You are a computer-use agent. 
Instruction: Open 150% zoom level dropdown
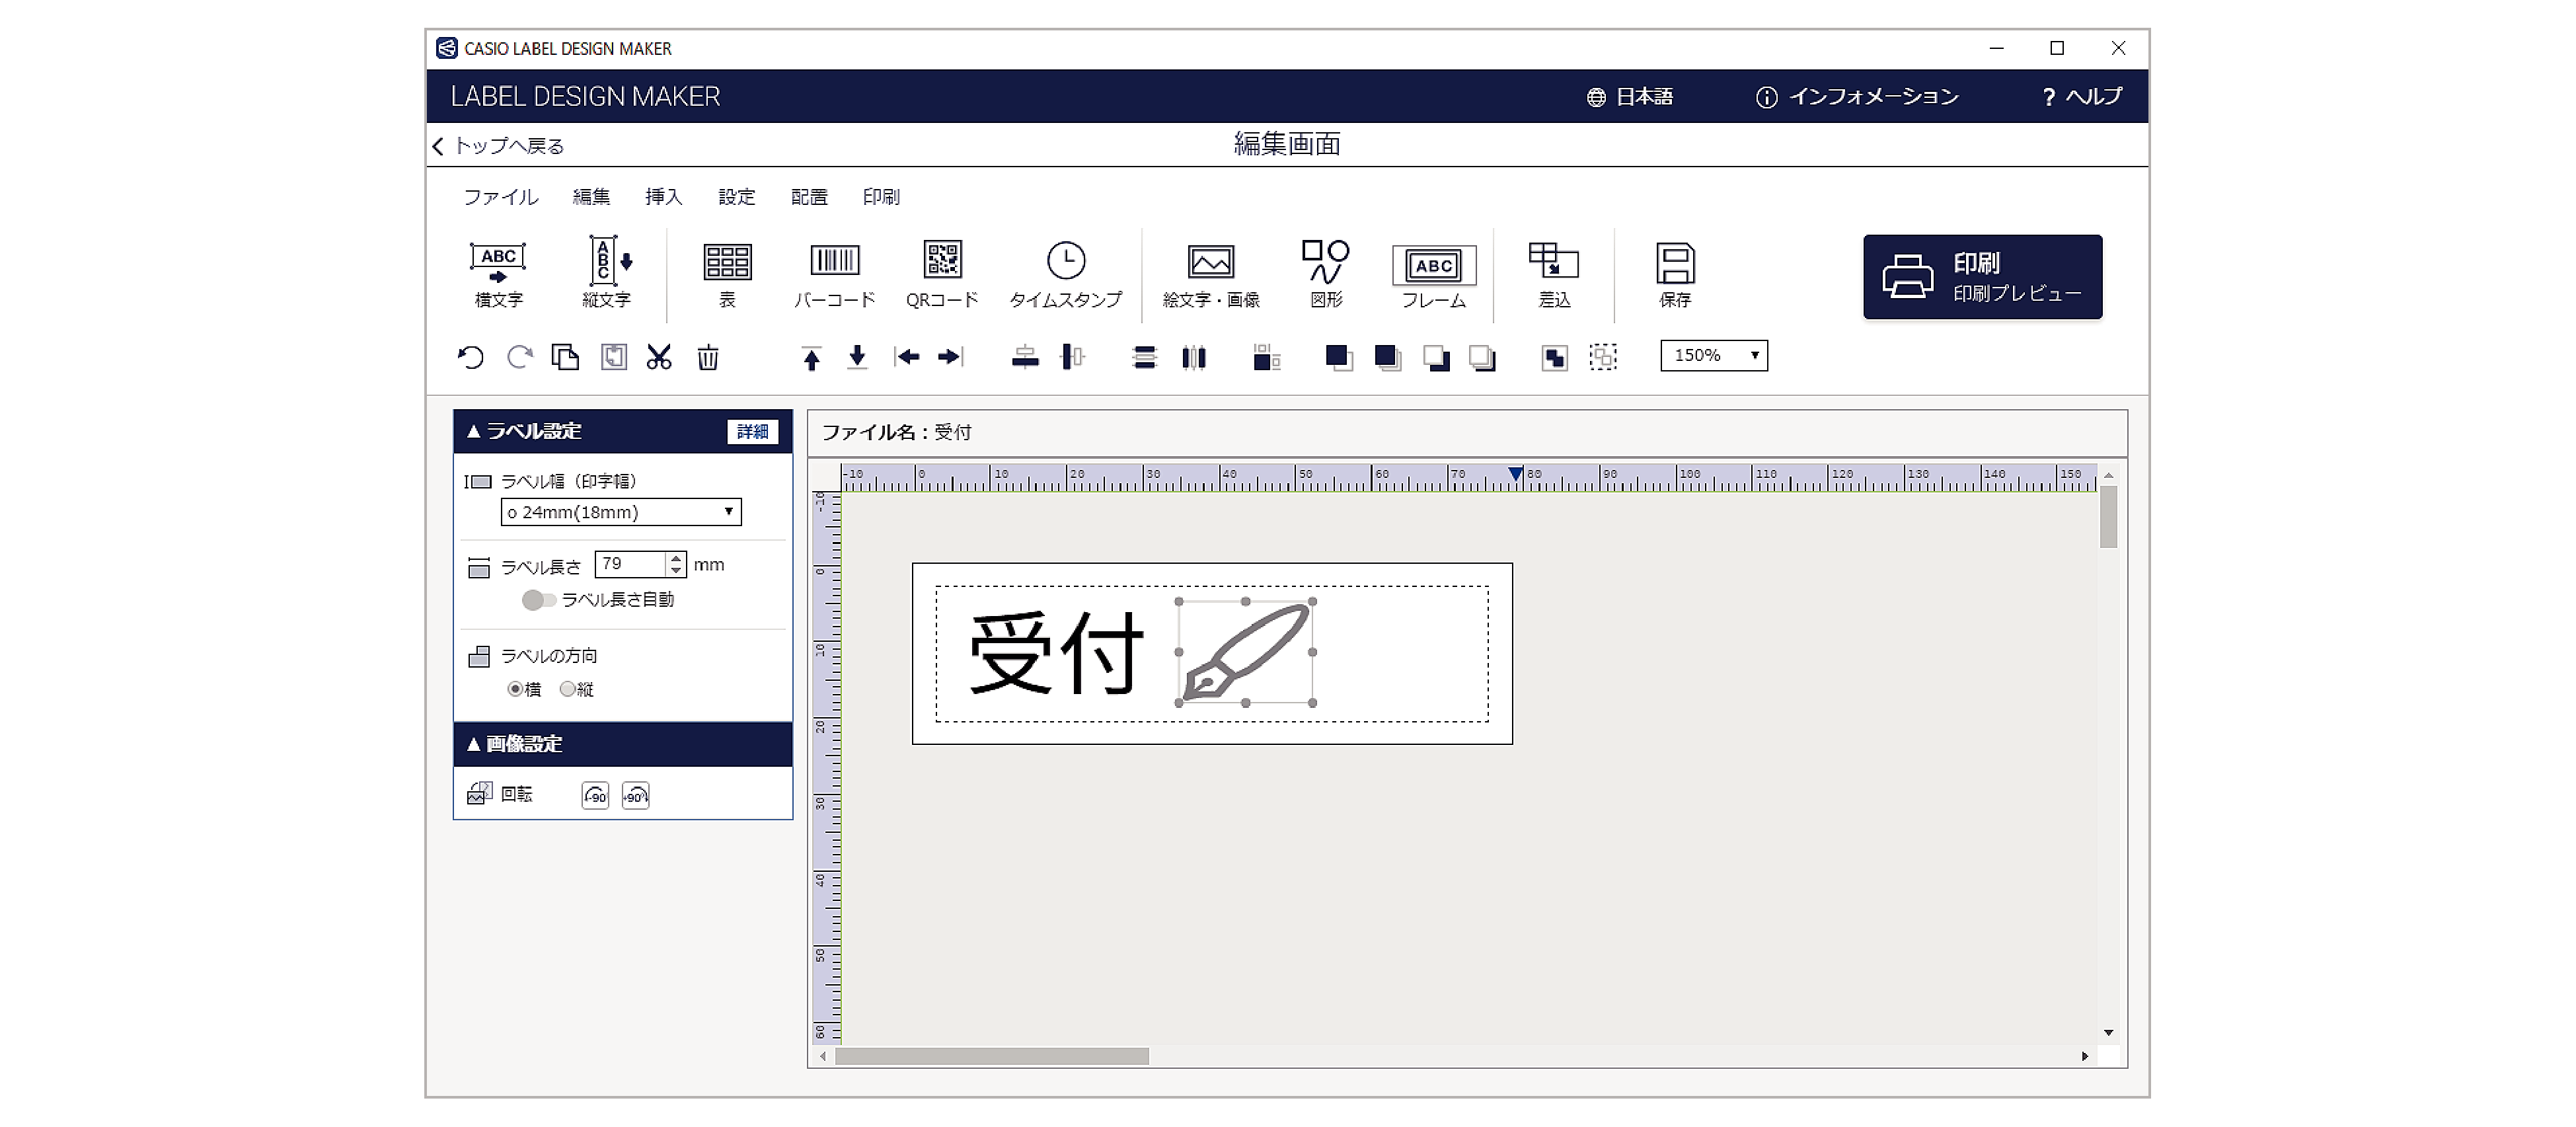tap(1714, 355)
